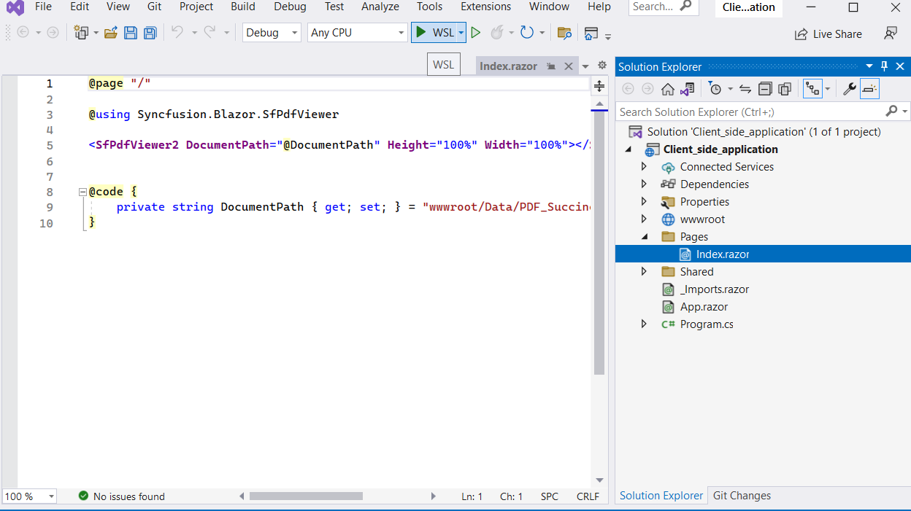The width and height of the screenshot is (911, 511).
Task: Switch to the Git Changes tab
Action: point(742,496)
